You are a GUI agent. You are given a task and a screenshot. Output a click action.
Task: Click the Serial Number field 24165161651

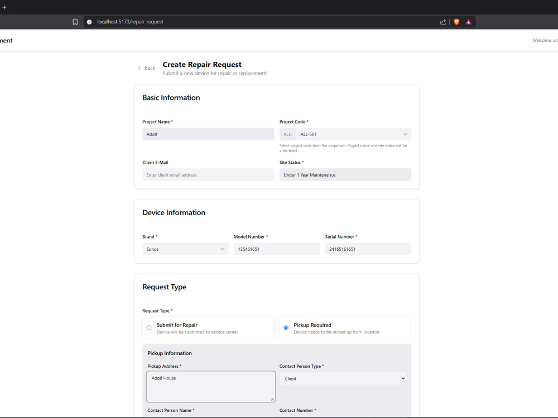368,249
